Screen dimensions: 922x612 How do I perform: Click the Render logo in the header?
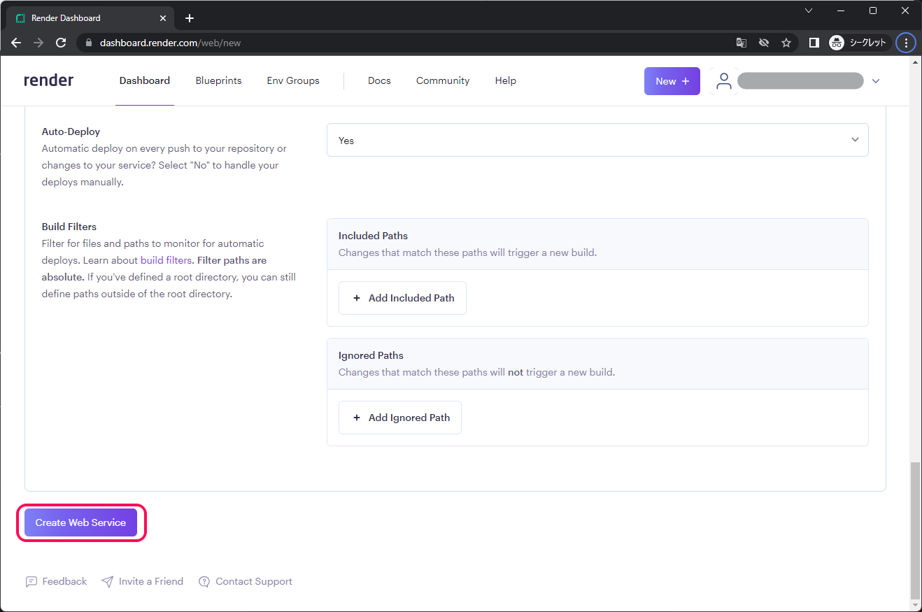48,80
